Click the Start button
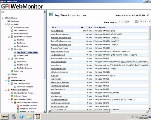This screenshot has height=120, width=151. [x=4, y=117]
